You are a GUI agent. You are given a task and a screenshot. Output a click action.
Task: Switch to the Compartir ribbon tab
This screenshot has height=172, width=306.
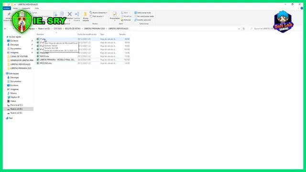pos(26,9)
